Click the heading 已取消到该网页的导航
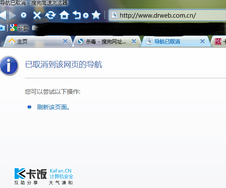226x188 pixels. click(x=63, y=65)
